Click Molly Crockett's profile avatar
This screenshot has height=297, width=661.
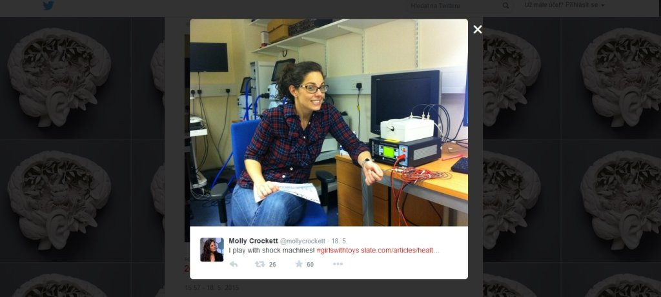212,250
